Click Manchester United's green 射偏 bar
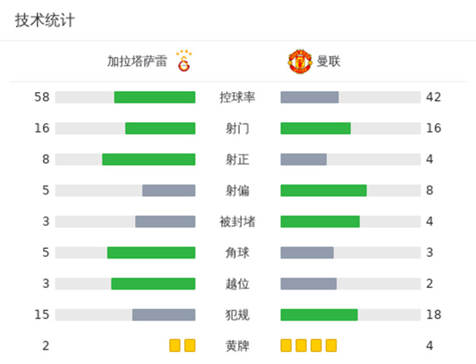476x364 pixels. (324, 190)
